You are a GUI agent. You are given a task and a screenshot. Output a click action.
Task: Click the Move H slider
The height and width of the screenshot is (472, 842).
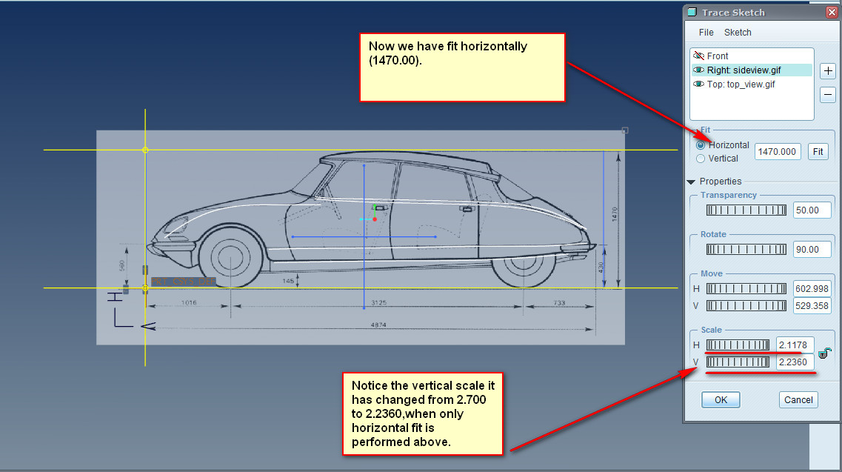[746, 289]
